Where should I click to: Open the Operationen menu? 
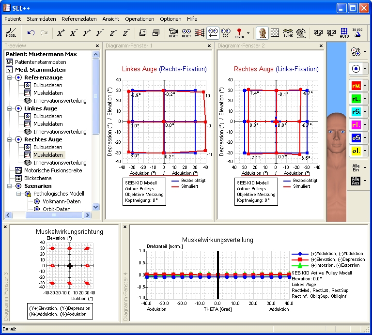coord(139,19)
